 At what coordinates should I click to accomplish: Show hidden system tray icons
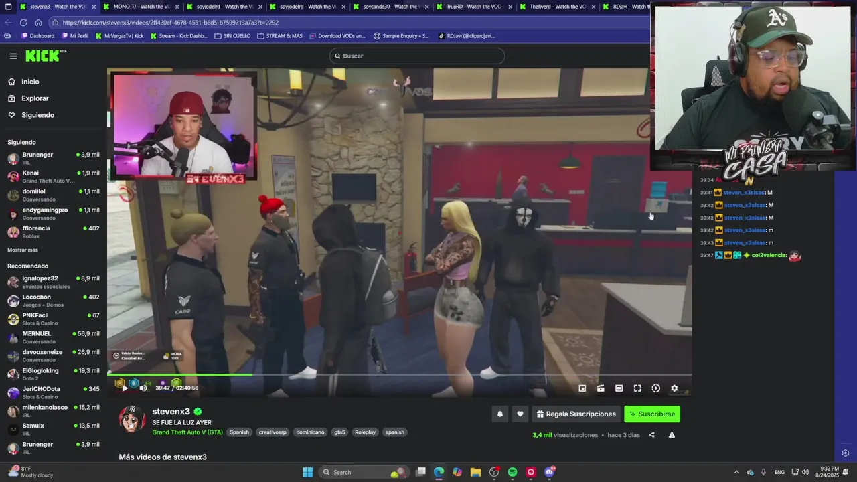pos(736,472)
